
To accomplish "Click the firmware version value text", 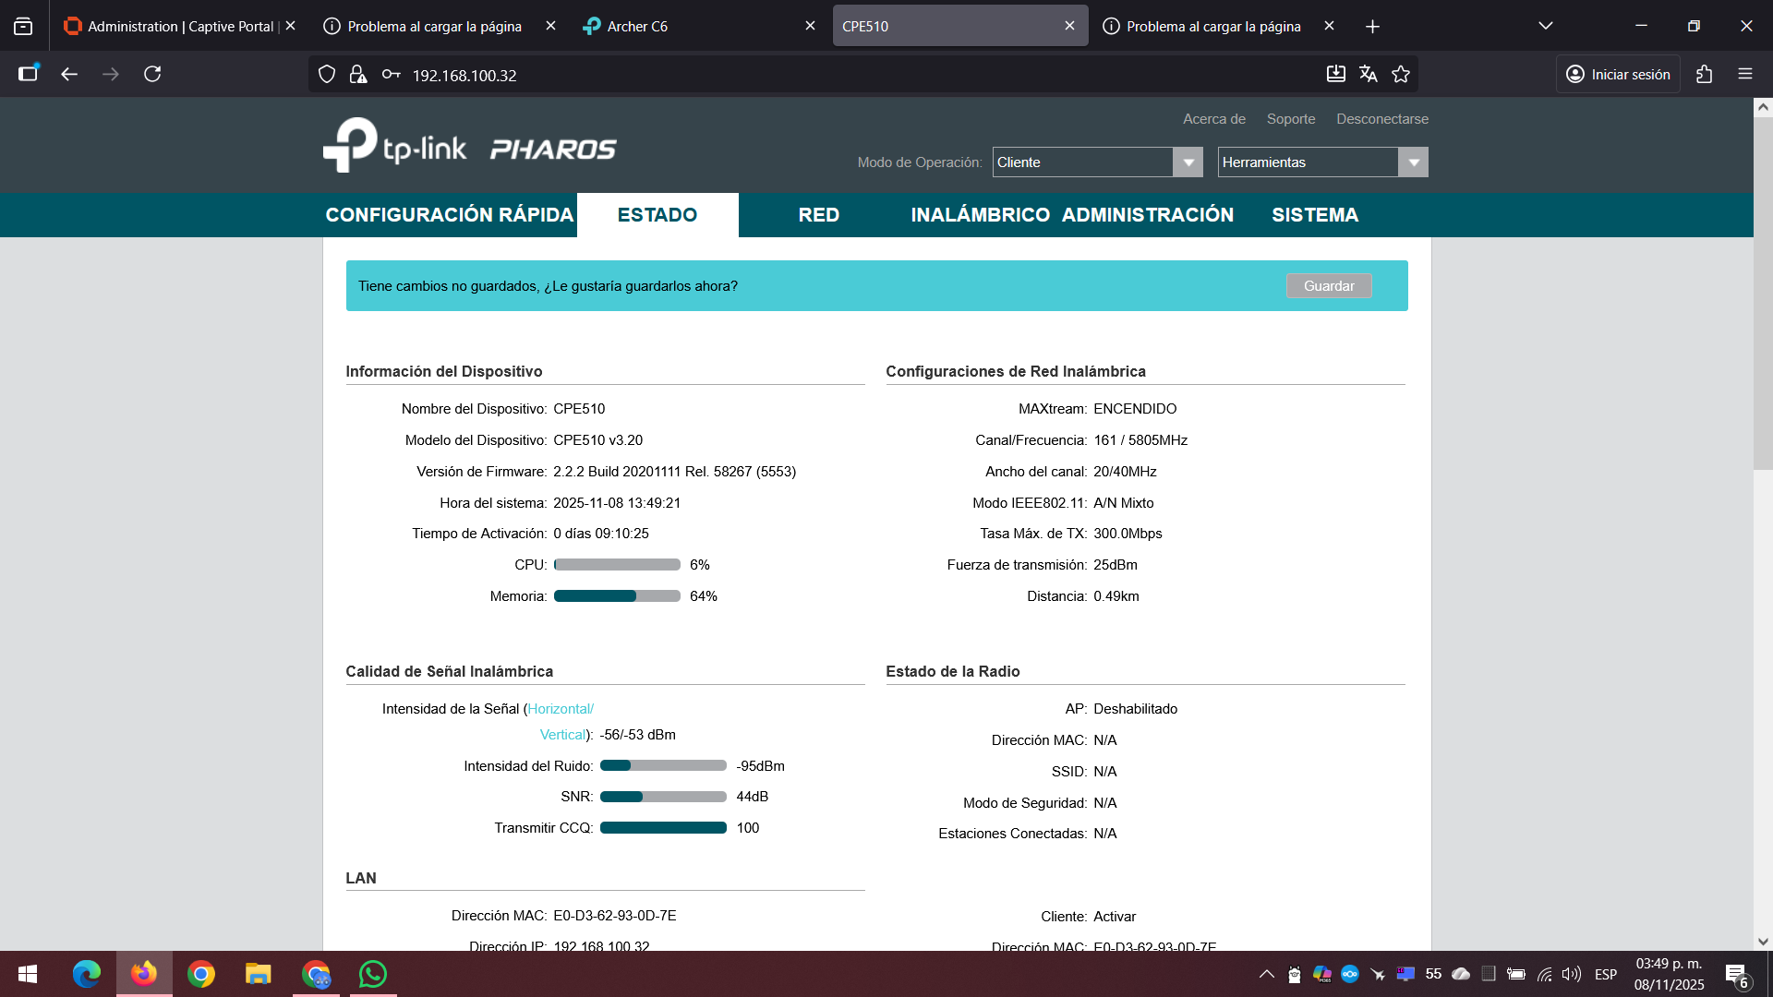I will pos(674,472).
